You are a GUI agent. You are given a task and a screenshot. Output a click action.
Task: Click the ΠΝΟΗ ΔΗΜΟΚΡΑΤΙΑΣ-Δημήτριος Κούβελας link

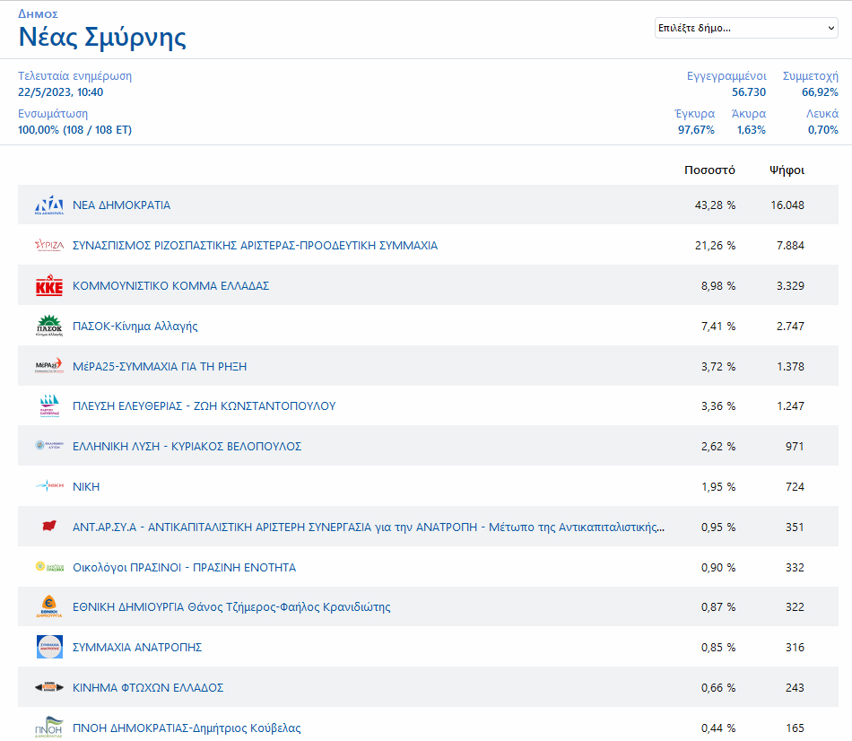(x=187, y=728)
